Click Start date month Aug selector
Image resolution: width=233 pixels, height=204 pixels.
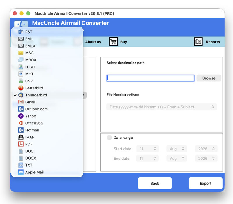[176, 149]
